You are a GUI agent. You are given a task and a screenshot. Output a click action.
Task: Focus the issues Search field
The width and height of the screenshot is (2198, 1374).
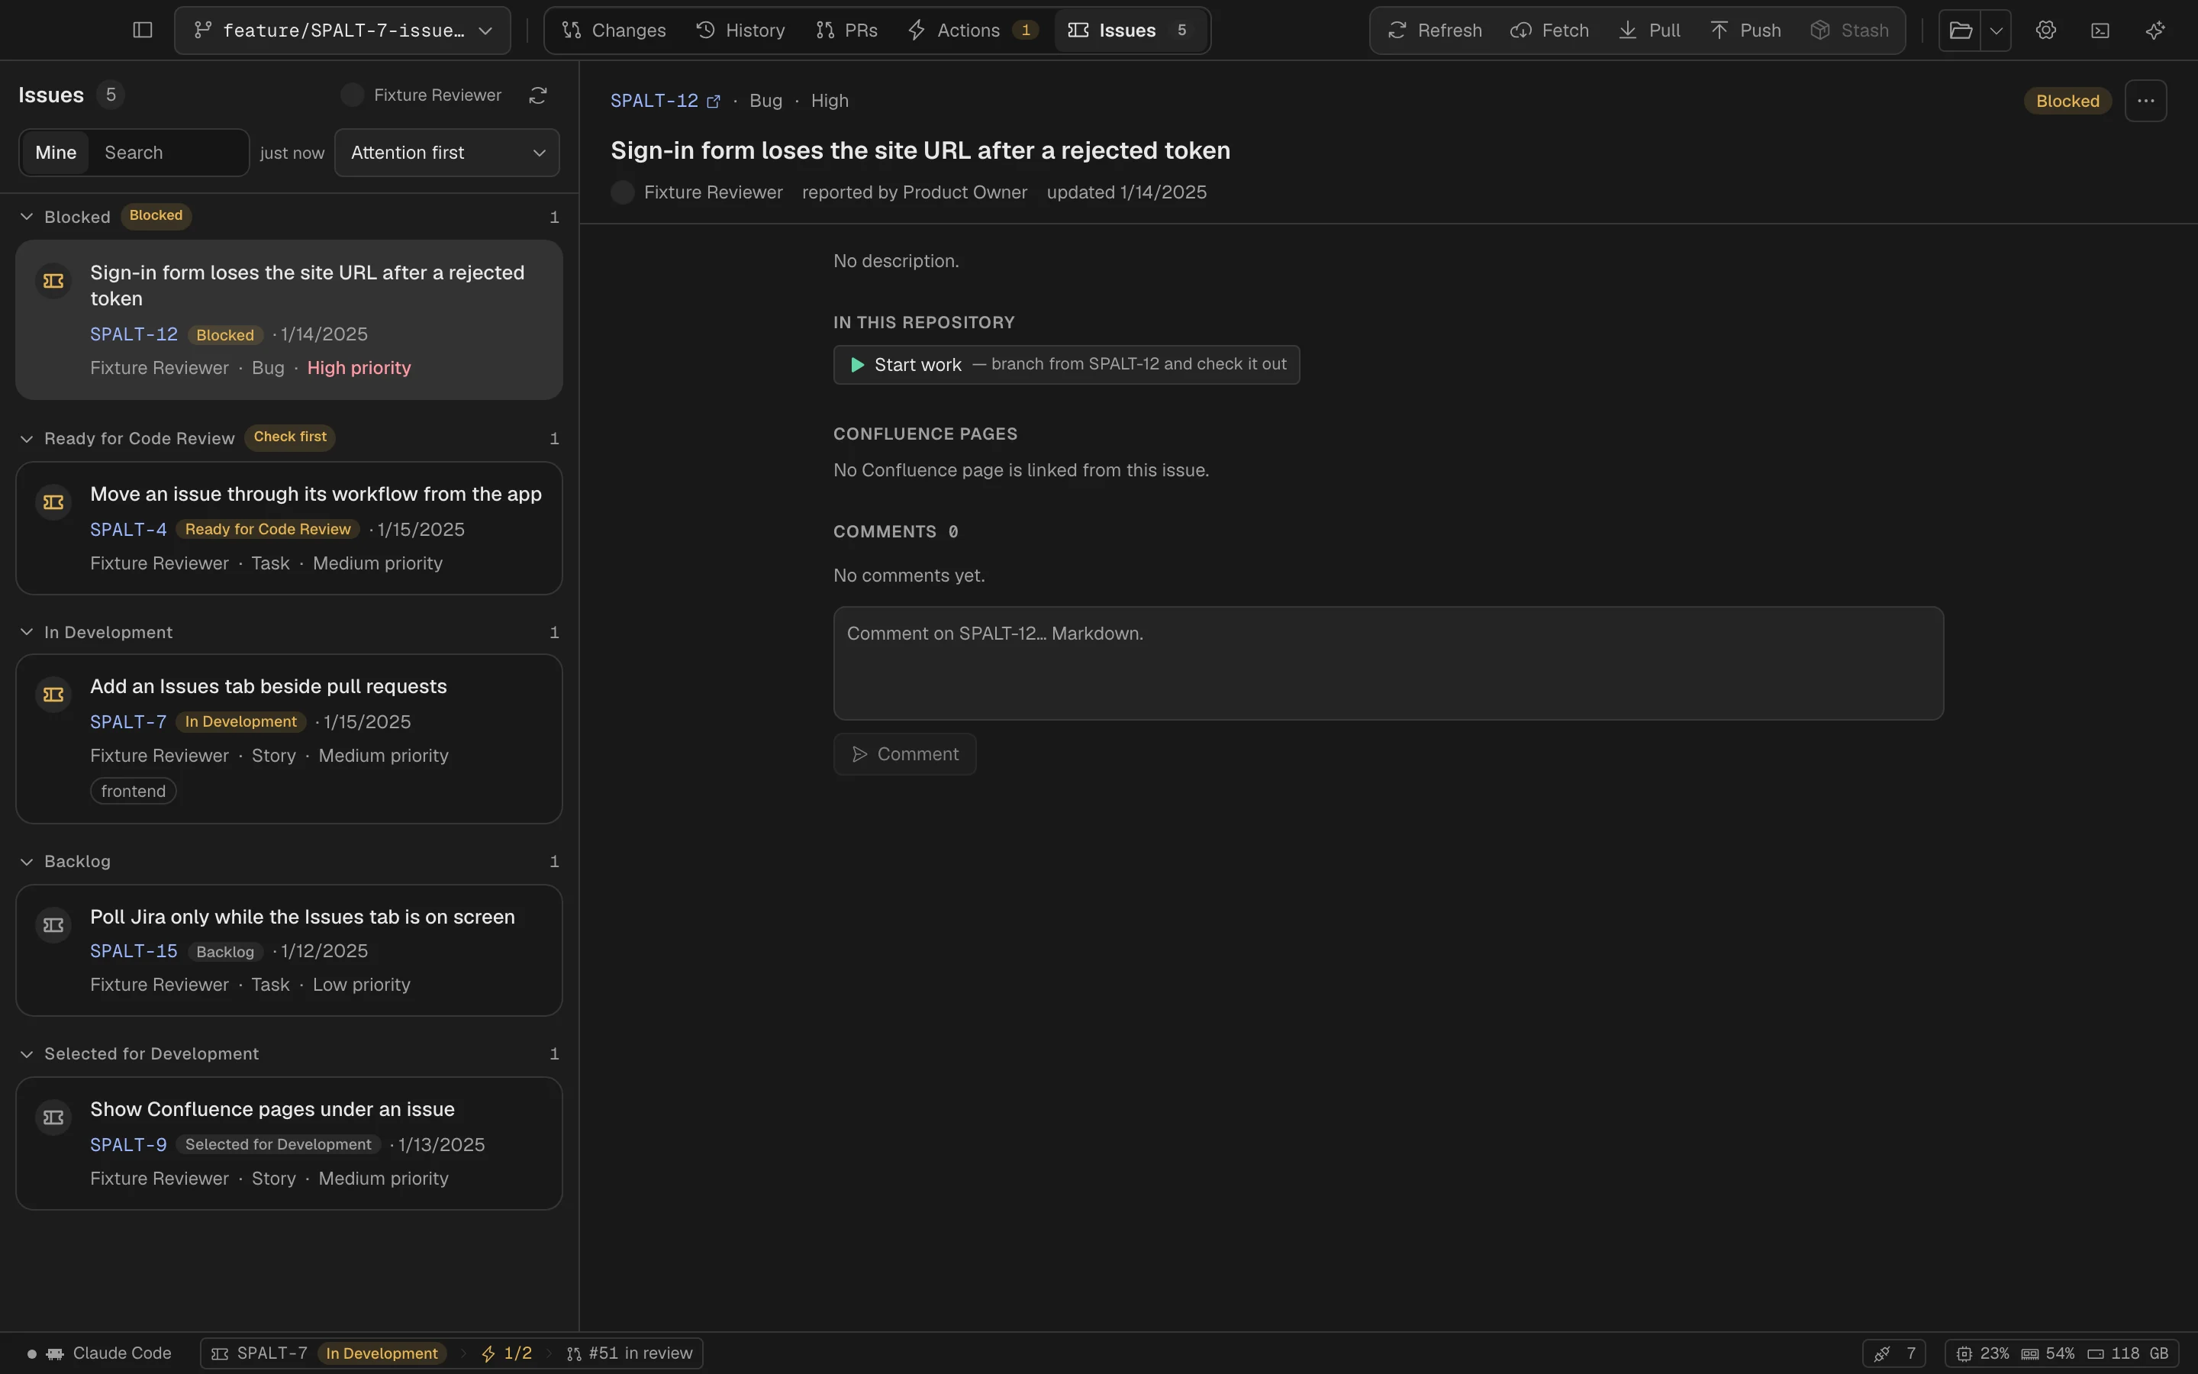[168, 153]
